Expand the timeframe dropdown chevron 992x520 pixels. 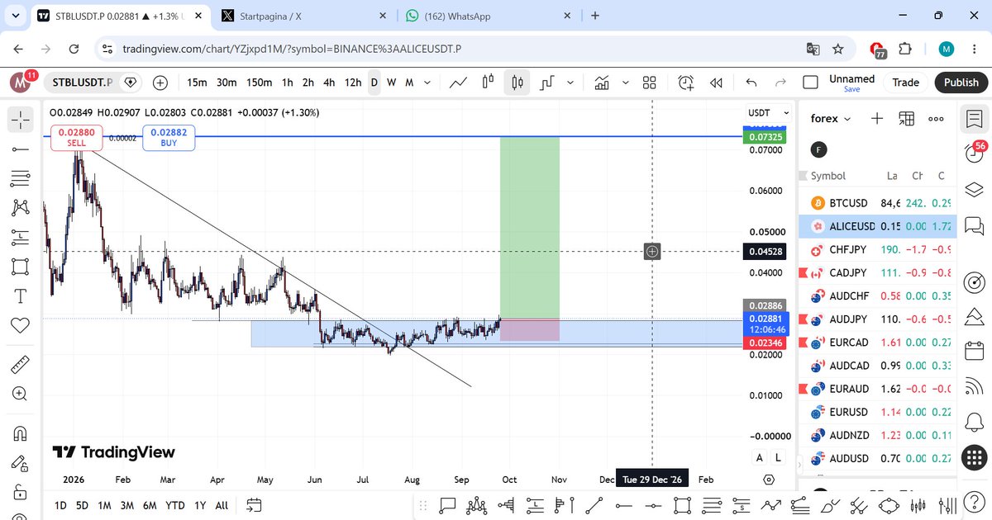click(427, 83)
